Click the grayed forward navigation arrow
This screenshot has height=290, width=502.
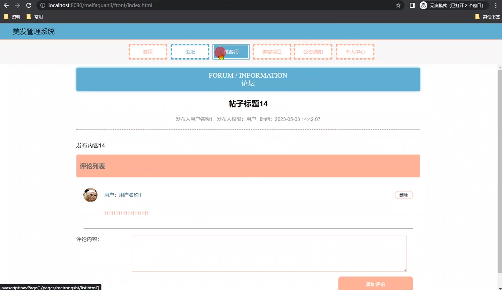(x=17, y=5)
